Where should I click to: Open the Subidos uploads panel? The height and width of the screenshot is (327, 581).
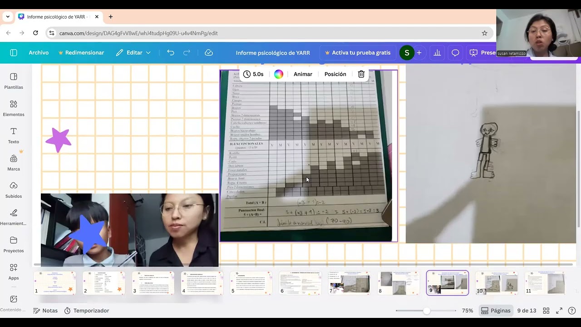[x=14, y=190]
